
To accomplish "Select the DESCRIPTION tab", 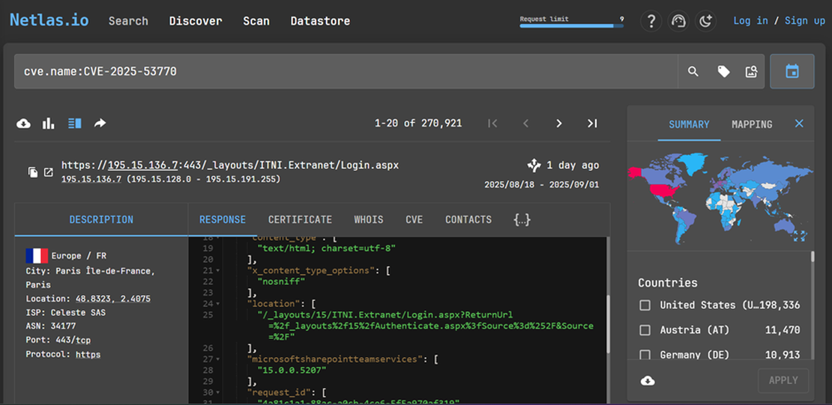I will pyautogui.click(x=101, y=219).
